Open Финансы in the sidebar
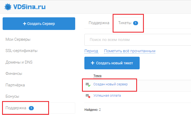 tap(14, 74)
